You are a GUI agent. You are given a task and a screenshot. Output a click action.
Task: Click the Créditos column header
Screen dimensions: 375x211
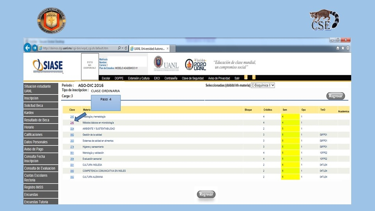click(x=268, y=110)
